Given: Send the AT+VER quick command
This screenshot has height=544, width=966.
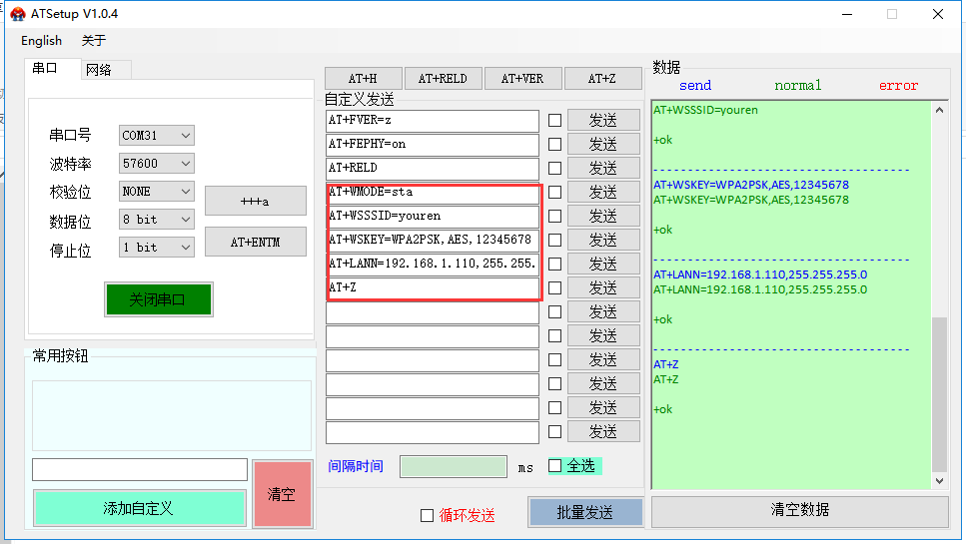Looking at the screenshot, I should [x=521, y=79].
